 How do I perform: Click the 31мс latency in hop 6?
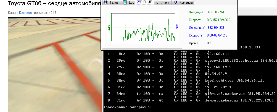click(121, 87)
